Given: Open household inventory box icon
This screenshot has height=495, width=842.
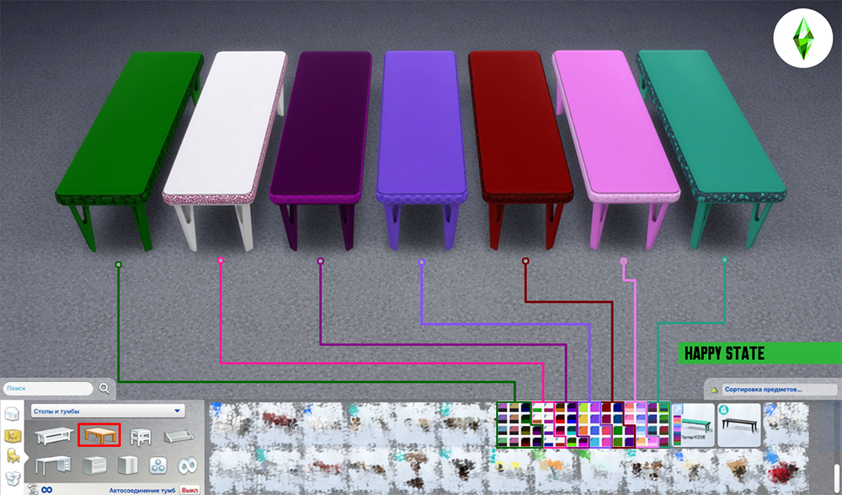Looking at the screenshot, I should pyautogui.click(x=13, y=477).
